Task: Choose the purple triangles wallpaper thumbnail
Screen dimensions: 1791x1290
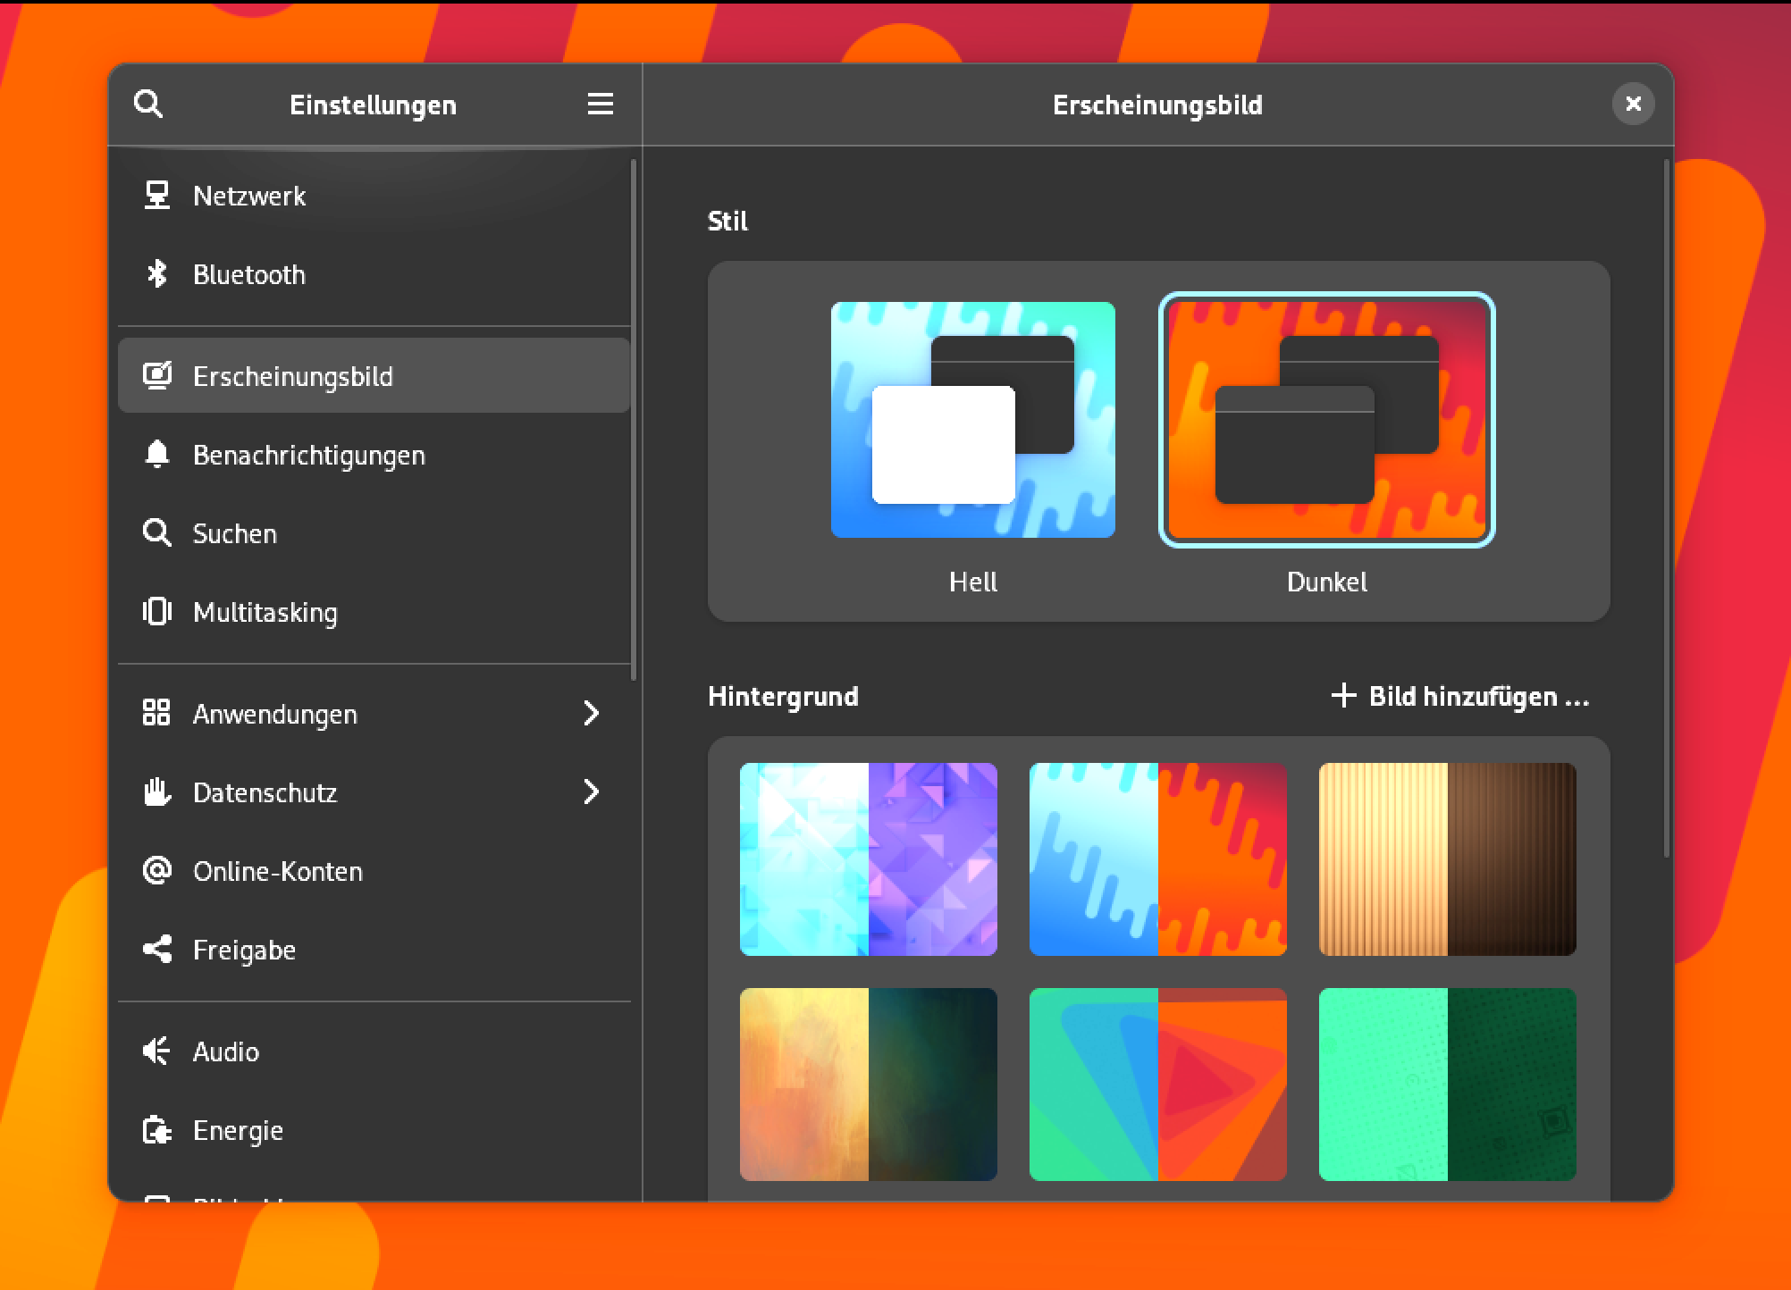Action: 868,859
